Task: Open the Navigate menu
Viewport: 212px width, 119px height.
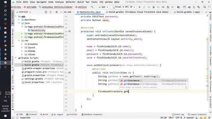Action: pos(41,2)
